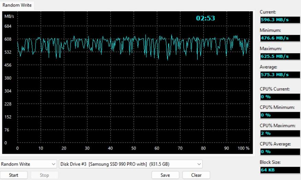Viewport: 301px width, 180px height.
Task: Click the Minimum: label
Action: click(270, 30)
